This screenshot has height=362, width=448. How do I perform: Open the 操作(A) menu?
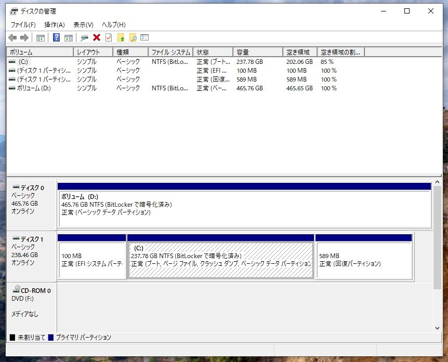55,24
